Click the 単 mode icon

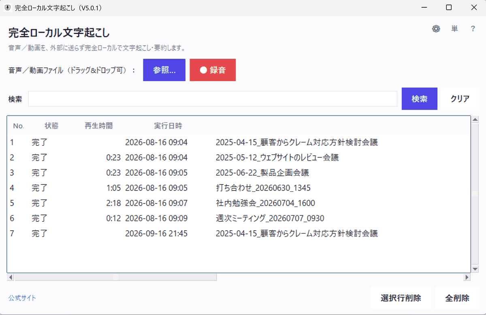[455, 29]
